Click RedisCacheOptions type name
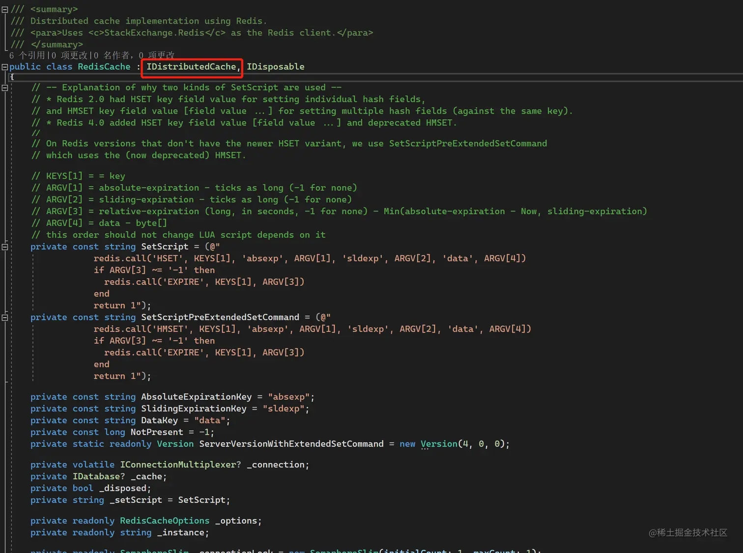 pyautogui.click(x=165, y=521)
